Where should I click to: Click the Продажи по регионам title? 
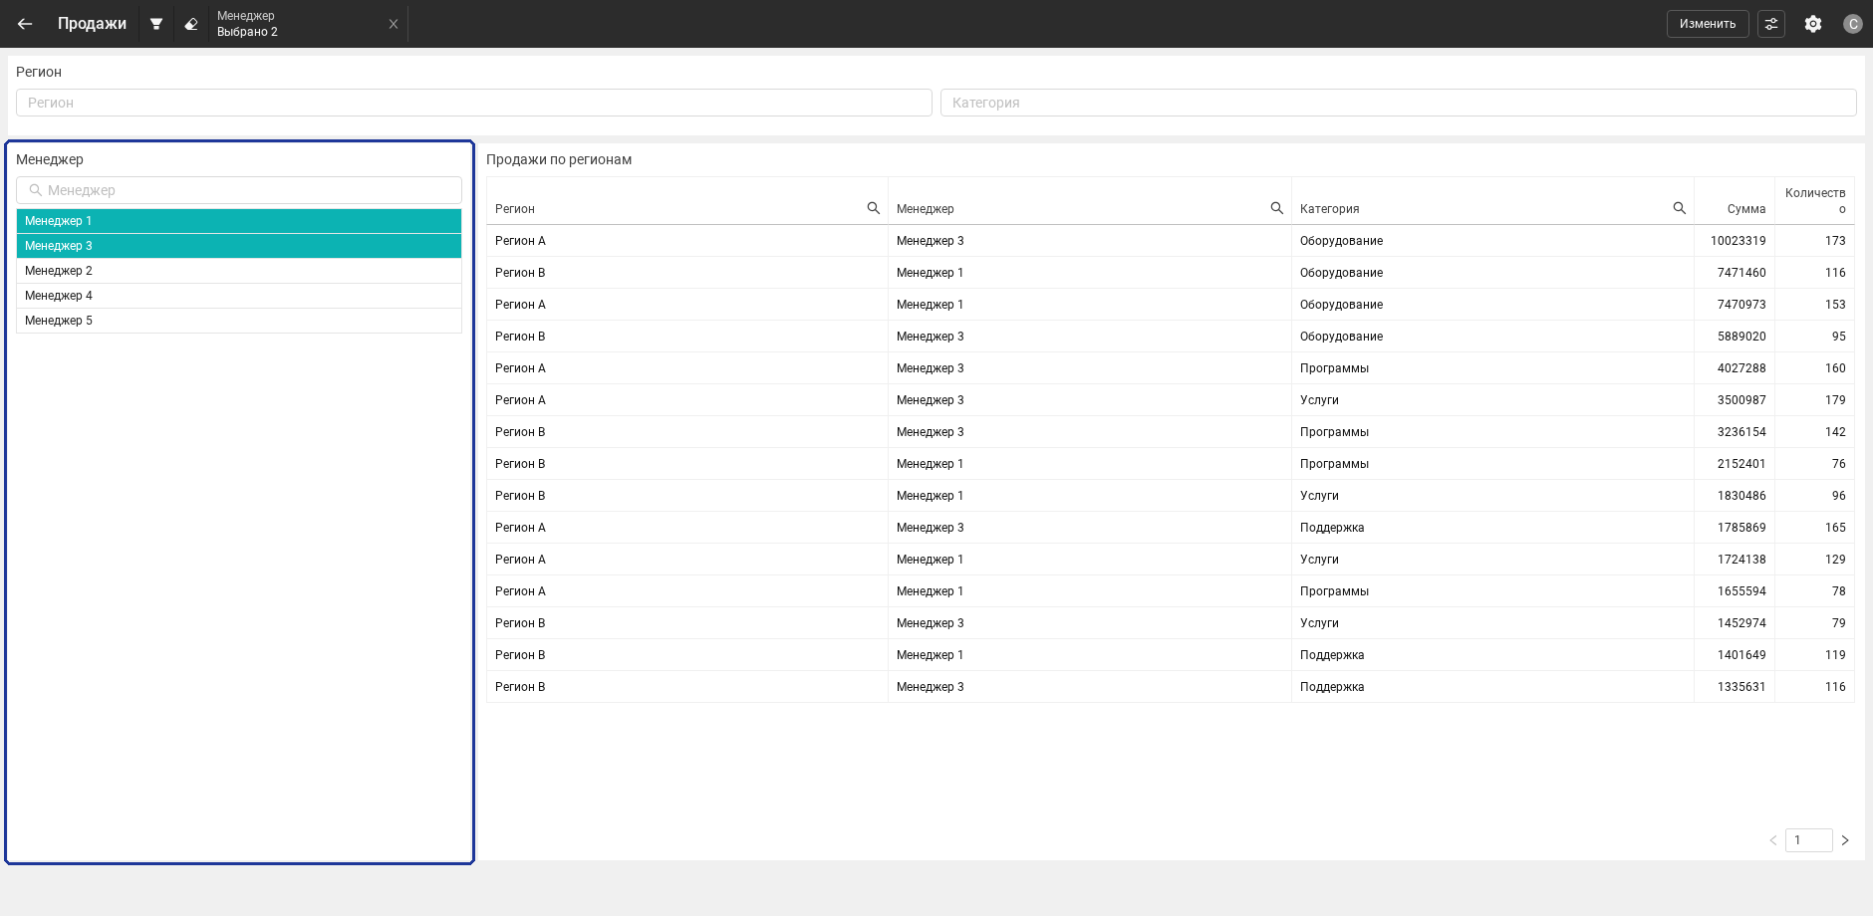(559, 159)
